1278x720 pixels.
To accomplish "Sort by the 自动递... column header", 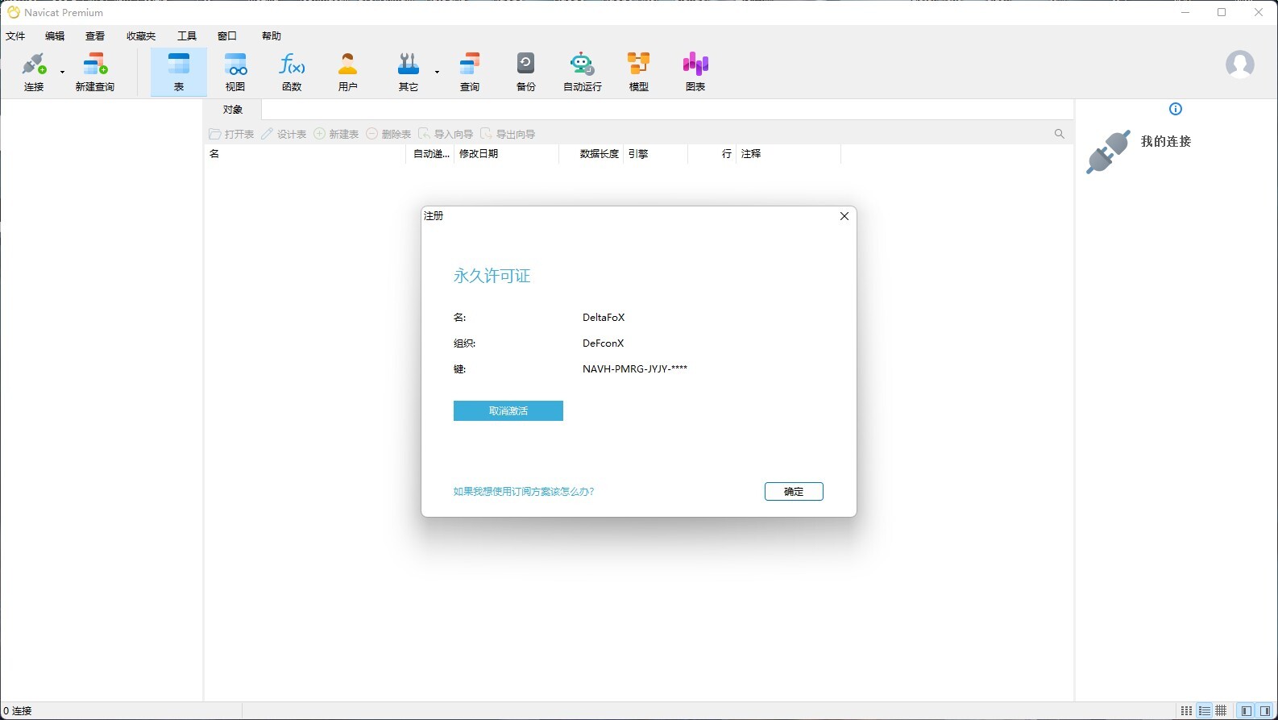I will pos(431,154).
